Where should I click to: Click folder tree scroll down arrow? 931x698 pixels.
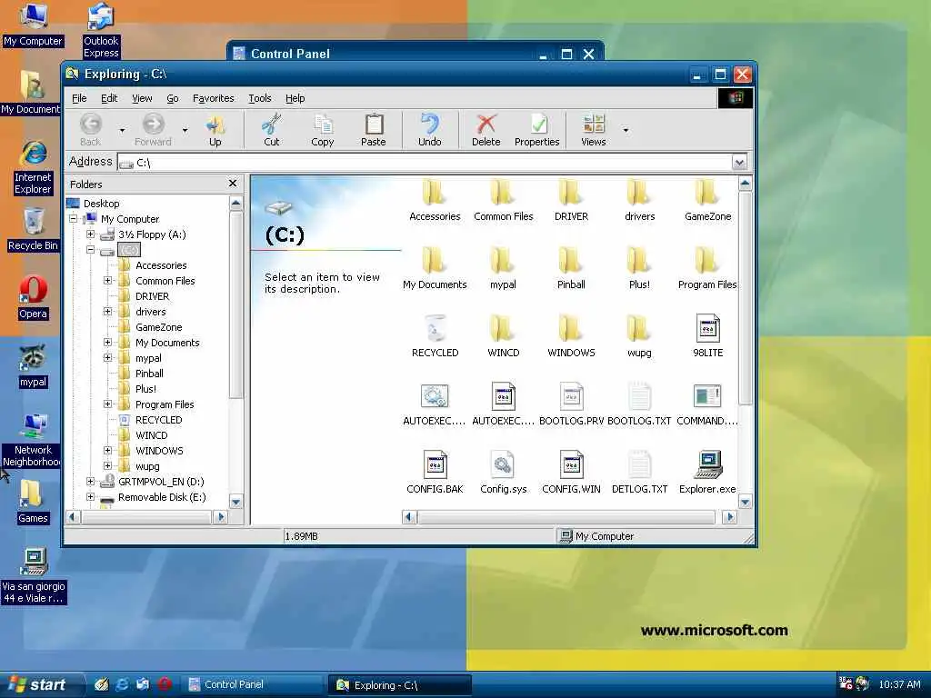pos(235,502)
